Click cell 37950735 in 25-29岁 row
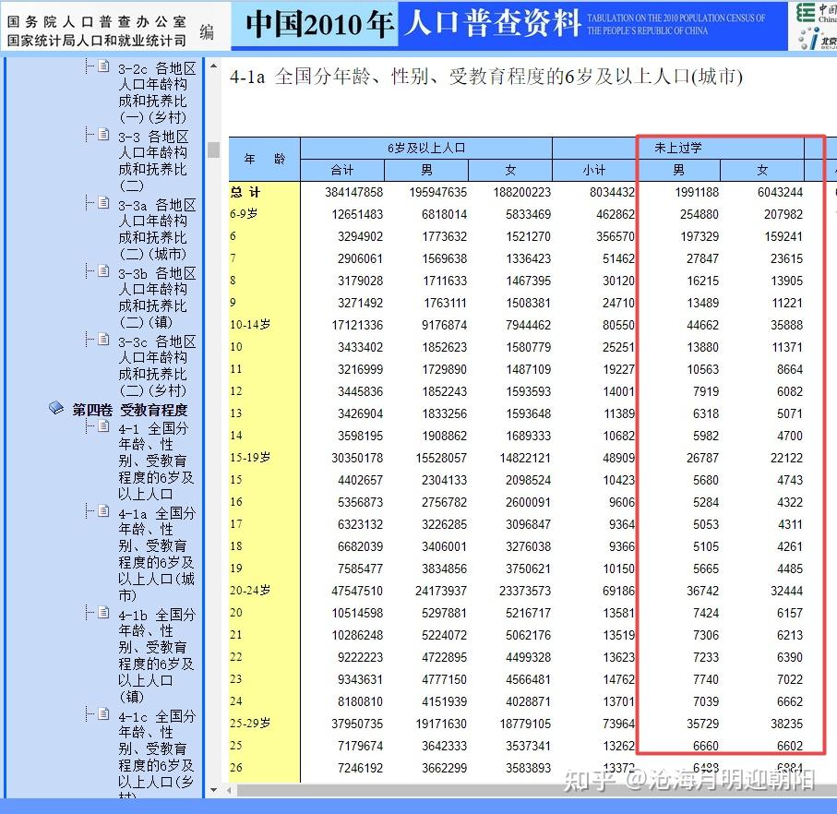837x814 pixels. point(357,724)
